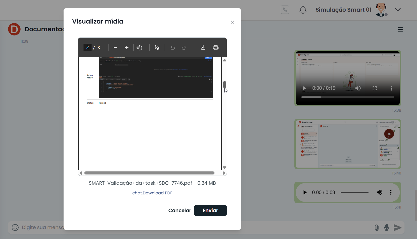The width and height of the screenshot is (417, 239).
Task: Click the PDF page number field
Action: (87, 48)
